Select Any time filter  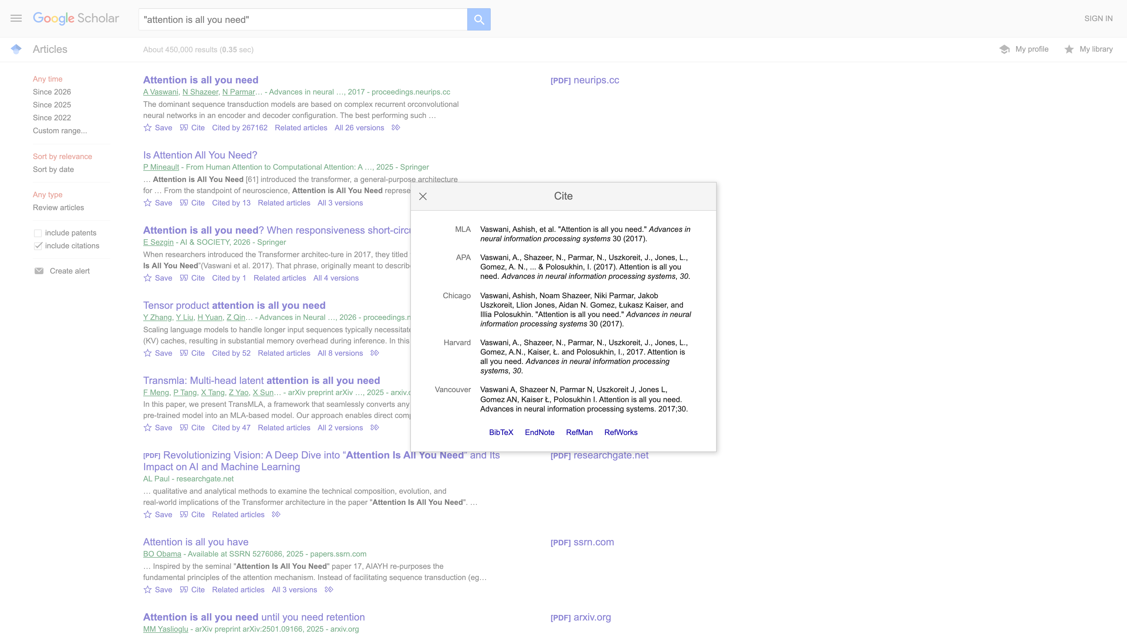coord(48,79)
